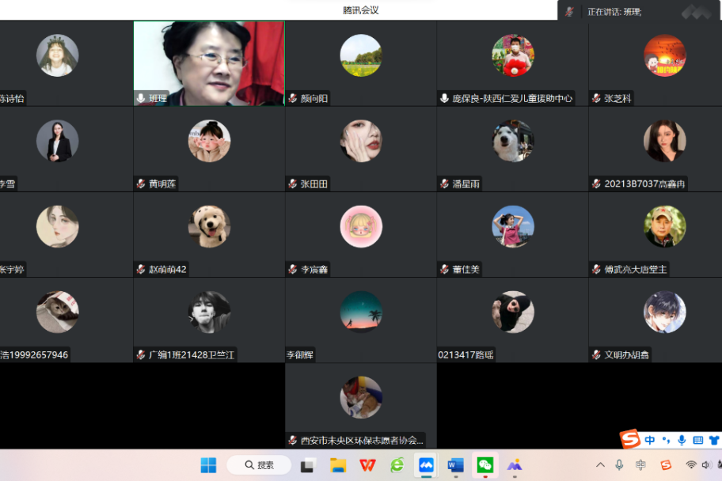Open Microsoft Word from the taskbar

(455, 465)
